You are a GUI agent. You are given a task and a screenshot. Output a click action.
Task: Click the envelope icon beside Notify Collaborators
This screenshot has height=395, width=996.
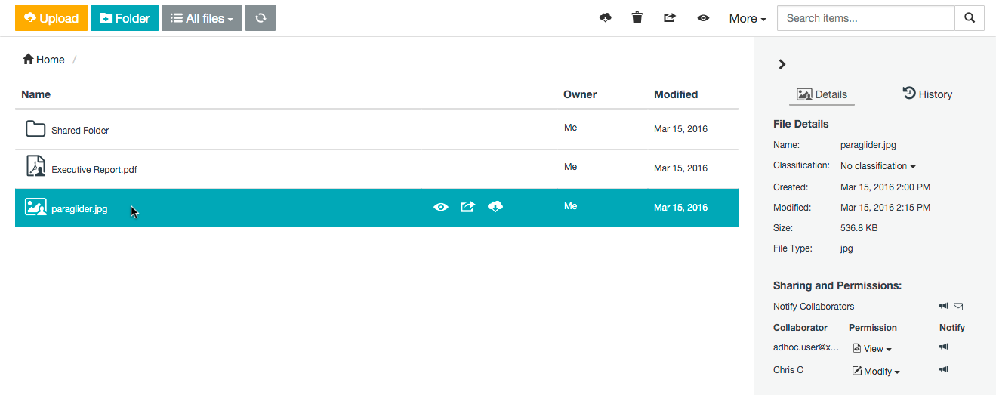[958, 307]
